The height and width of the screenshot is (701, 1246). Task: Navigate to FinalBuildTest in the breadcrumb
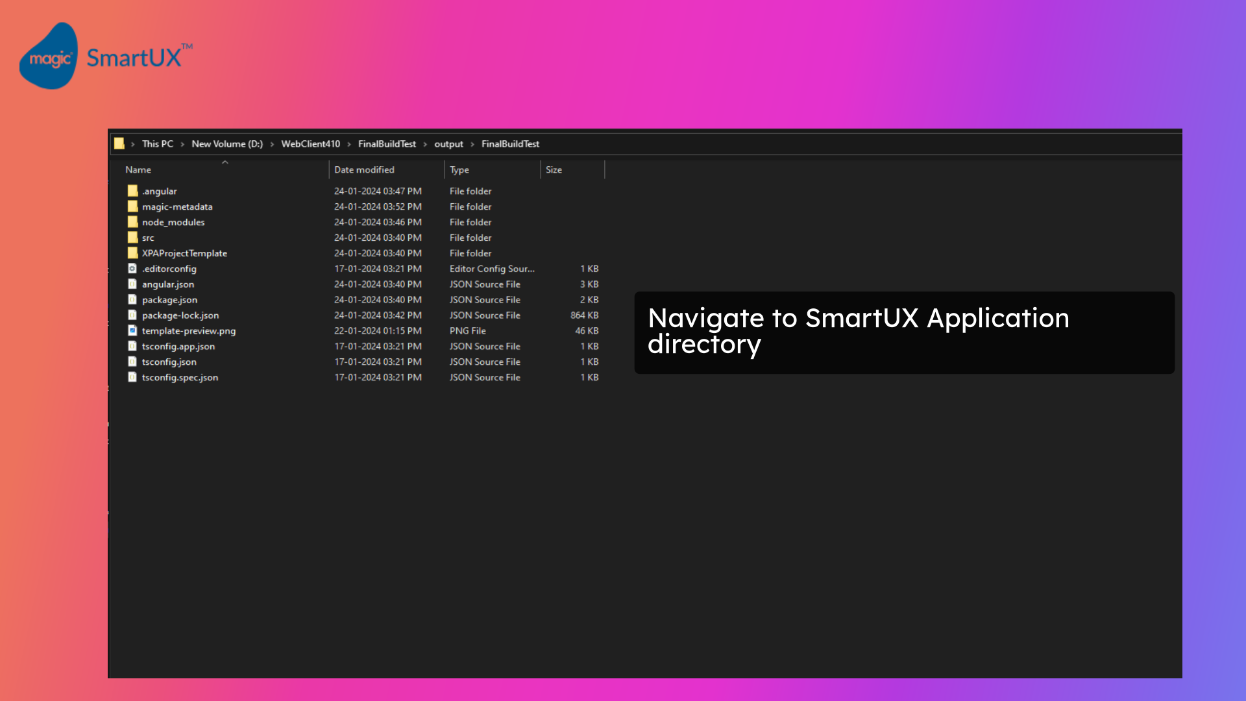tap(387, 143)
